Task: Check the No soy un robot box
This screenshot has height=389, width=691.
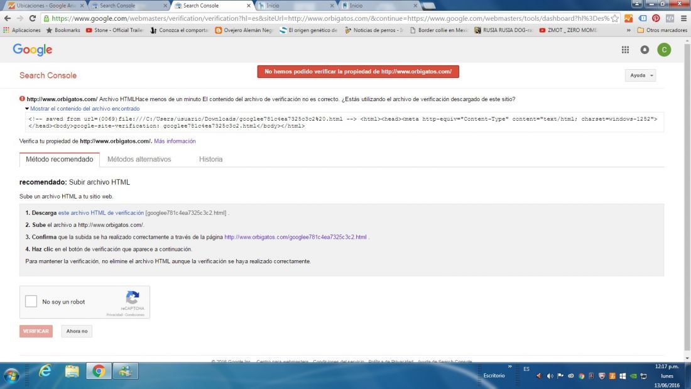Action: click(x=31, y=301)
